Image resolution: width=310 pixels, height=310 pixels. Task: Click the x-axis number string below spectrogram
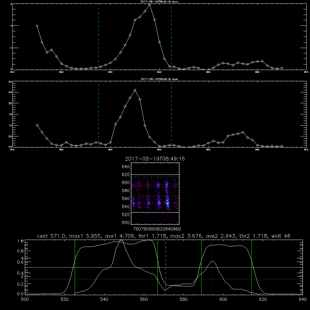[157, 229]
